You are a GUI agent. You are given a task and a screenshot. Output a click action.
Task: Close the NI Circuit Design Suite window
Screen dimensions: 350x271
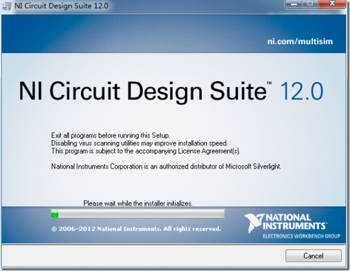tap(332, 4)
